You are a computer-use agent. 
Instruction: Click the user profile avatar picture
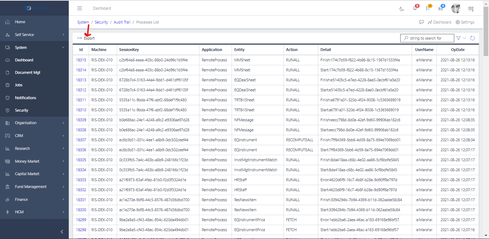pyautogui.click(x=456, y=8)
